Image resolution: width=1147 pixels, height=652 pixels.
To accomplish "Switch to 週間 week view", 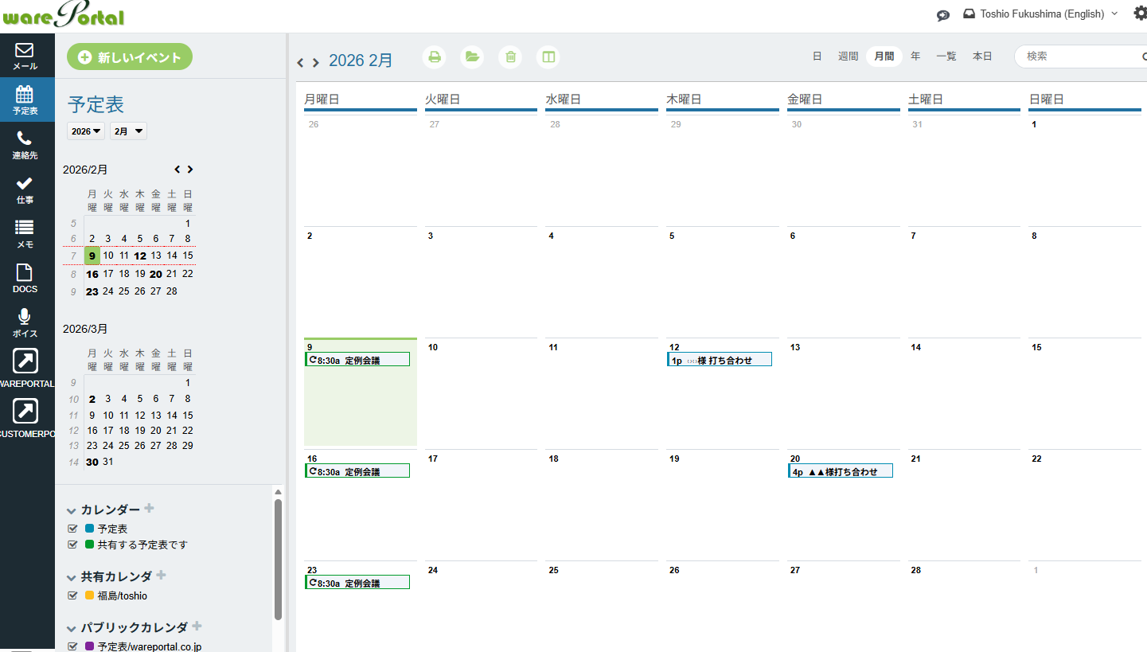I will point(848,57).
